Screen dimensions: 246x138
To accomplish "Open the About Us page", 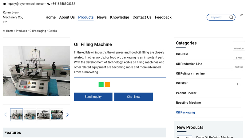I will tap(67, 17).
